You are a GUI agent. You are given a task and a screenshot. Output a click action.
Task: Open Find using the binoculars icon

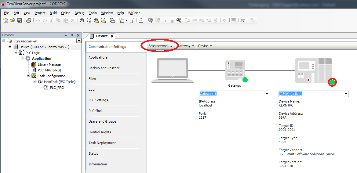82,20
